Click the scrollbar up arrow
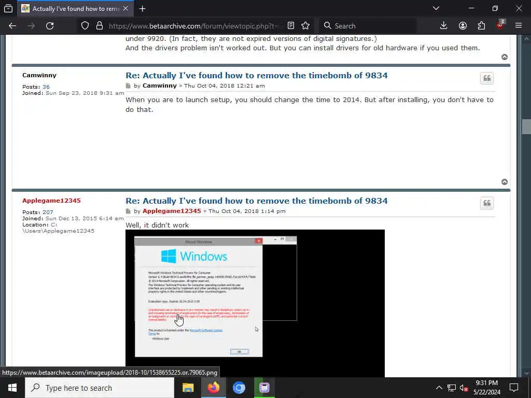This screenshot has width=531, height=398. coord(526,39)
